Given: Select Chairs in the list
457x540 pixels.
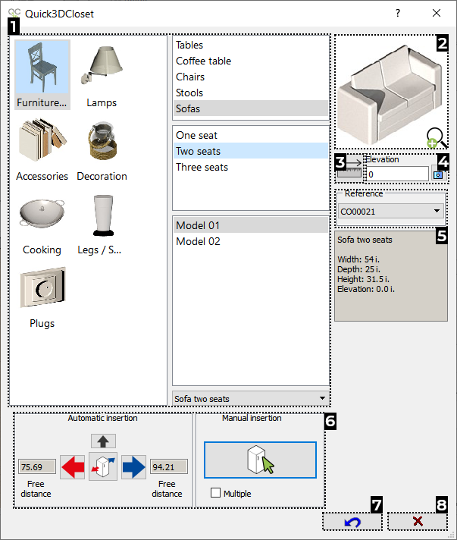Looking at the screenshot, I should [x=251, y=77].
